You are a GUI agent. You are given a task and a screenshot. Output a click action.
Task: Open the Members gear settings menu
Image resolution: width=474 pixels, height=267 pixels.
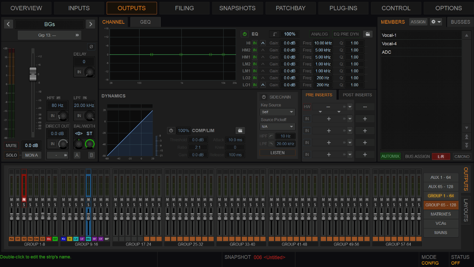(x=436, y=22)
